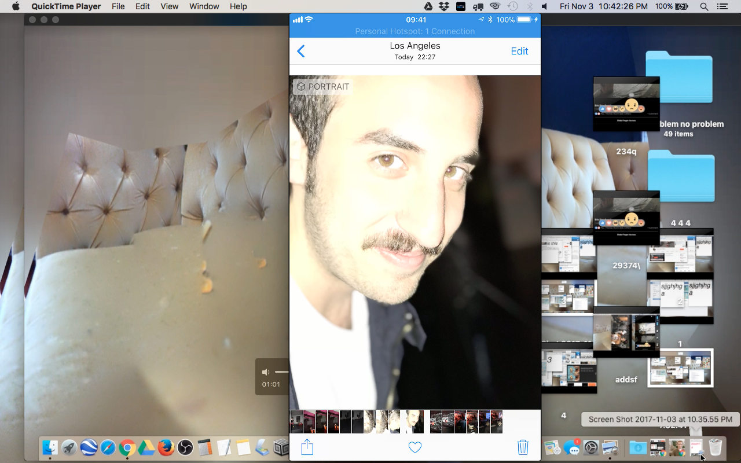Open the Share sheet in Photos
Screen dimensions: 741x463
pyautogui.click(x=307, y=447)
